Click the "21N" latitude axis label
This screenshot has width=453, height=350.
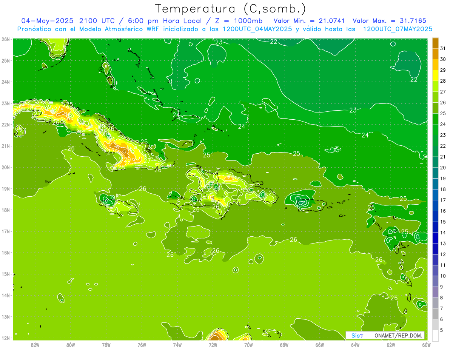(6, 146)
